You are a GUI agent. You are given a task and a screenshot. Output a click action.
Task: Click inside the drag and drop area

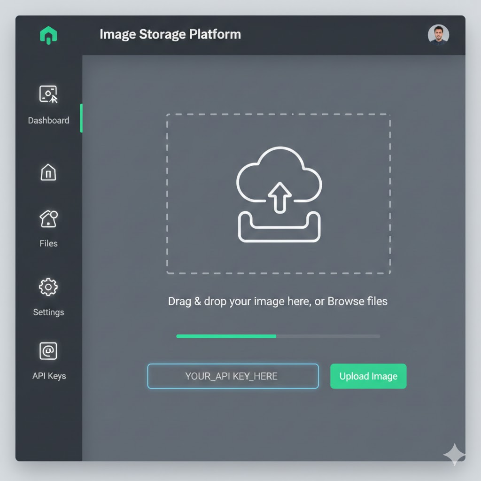coord(278,193)
